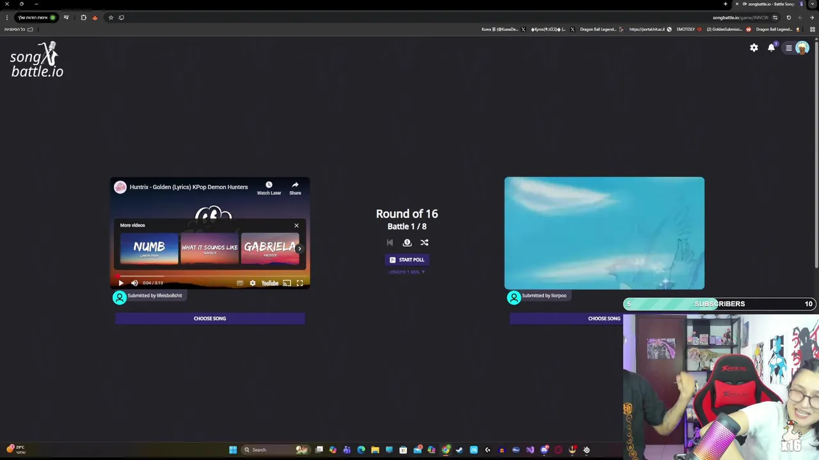Shuffle the battles with the shuffle icon
The height and width of the screenshot is (460, 819).
(424, 243)
